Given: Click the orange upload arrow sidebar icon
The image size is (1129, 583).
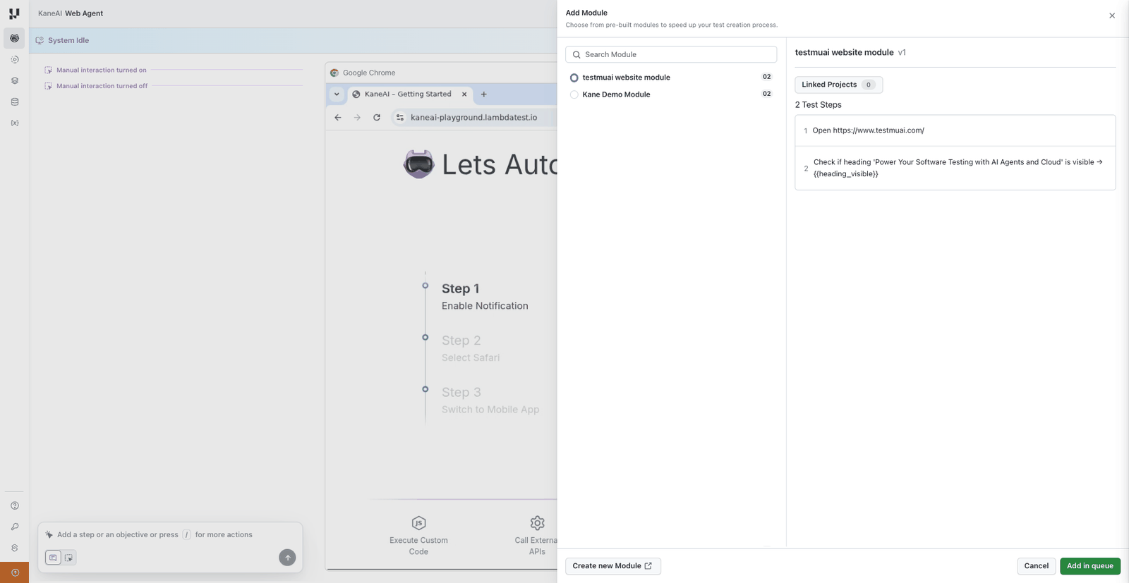Looking at the screenshot, I should pos(14,572).
